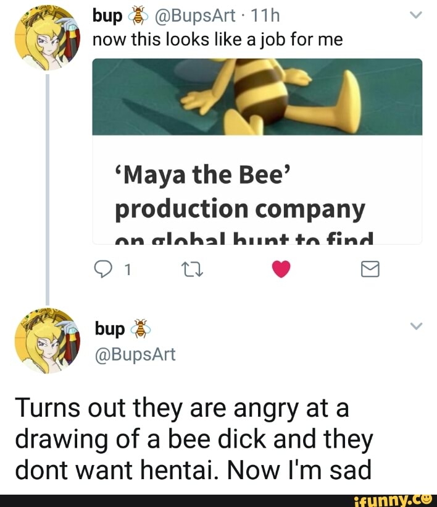Open tweet options chevron on first tweet

tap(415, 17)
